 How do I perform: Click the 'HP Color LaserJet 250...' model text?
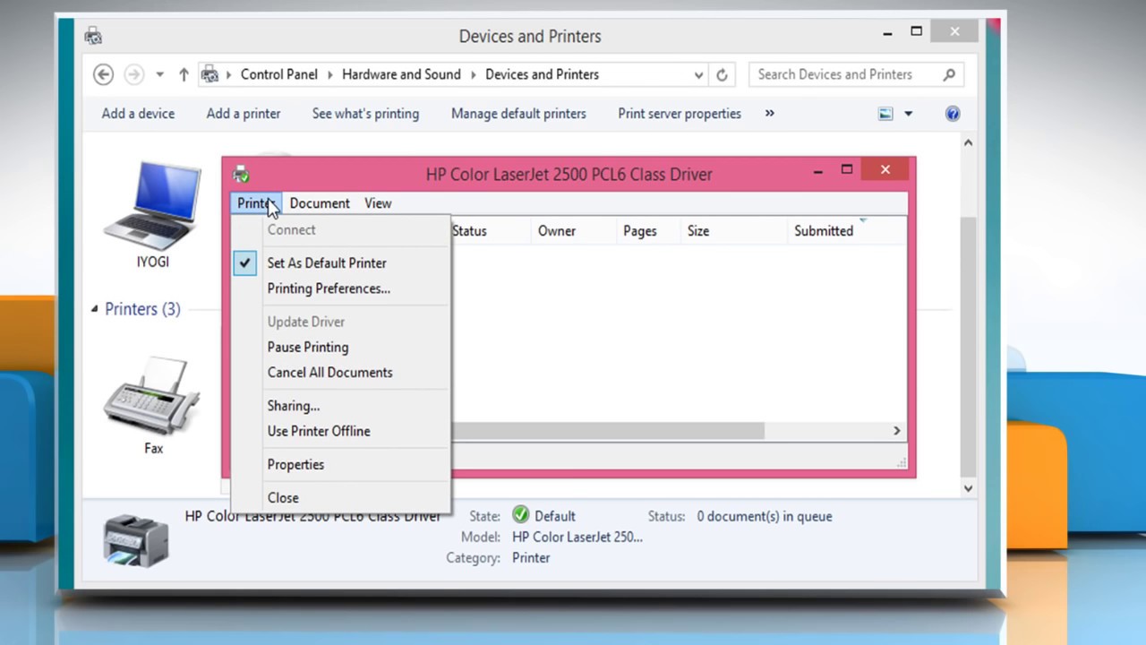(577, 537)
